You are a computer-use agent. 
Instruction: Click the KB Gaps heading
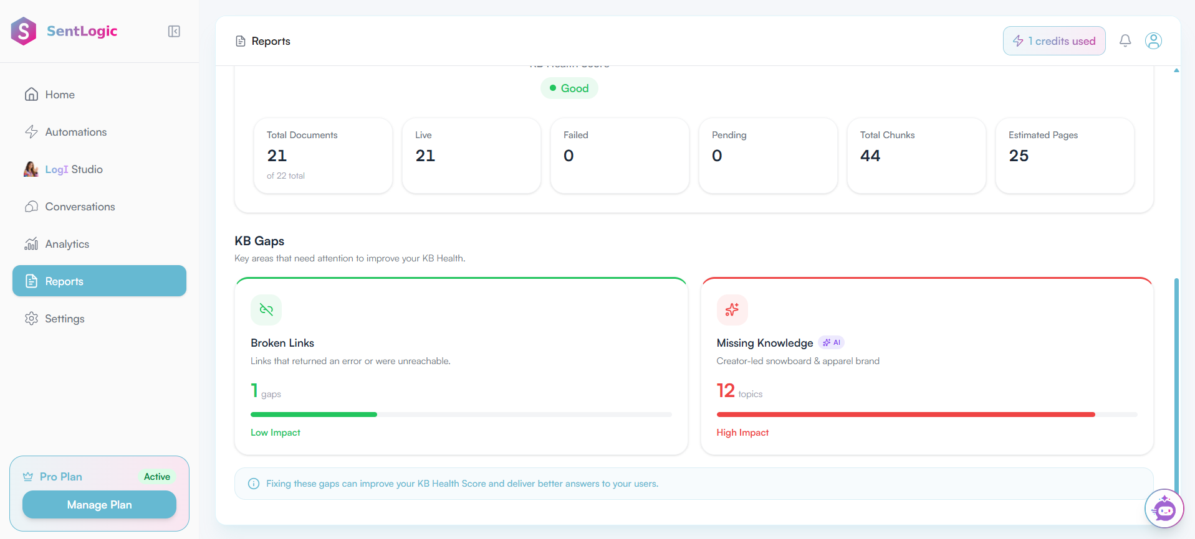click(259, 241)
